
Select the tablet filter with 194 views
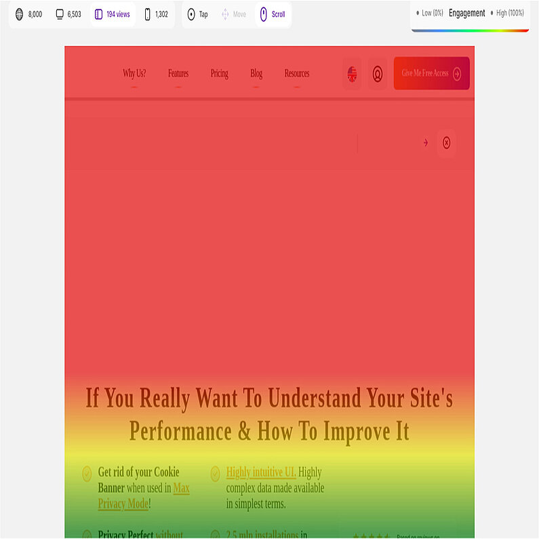113,14
